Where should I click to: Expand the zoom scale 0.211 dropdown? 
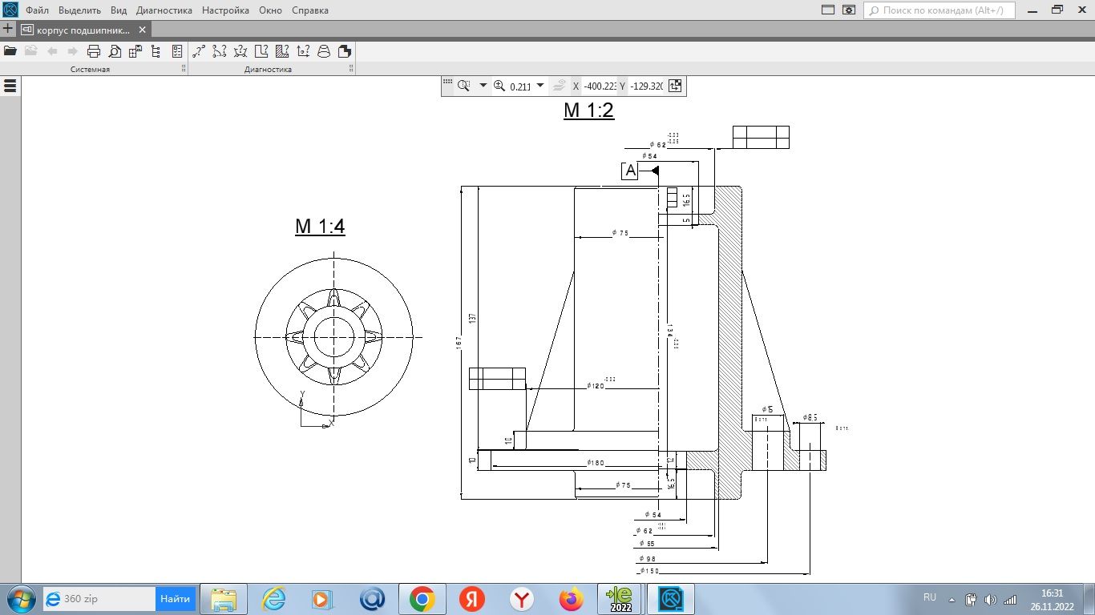pos(540,86)
